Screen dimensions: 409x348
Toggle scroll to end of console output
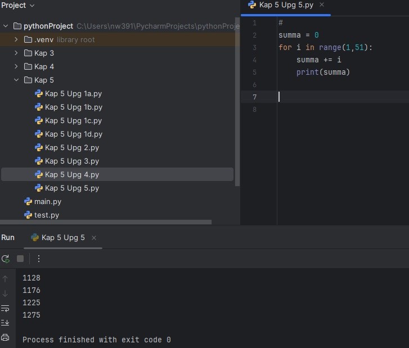click(6, 322)
